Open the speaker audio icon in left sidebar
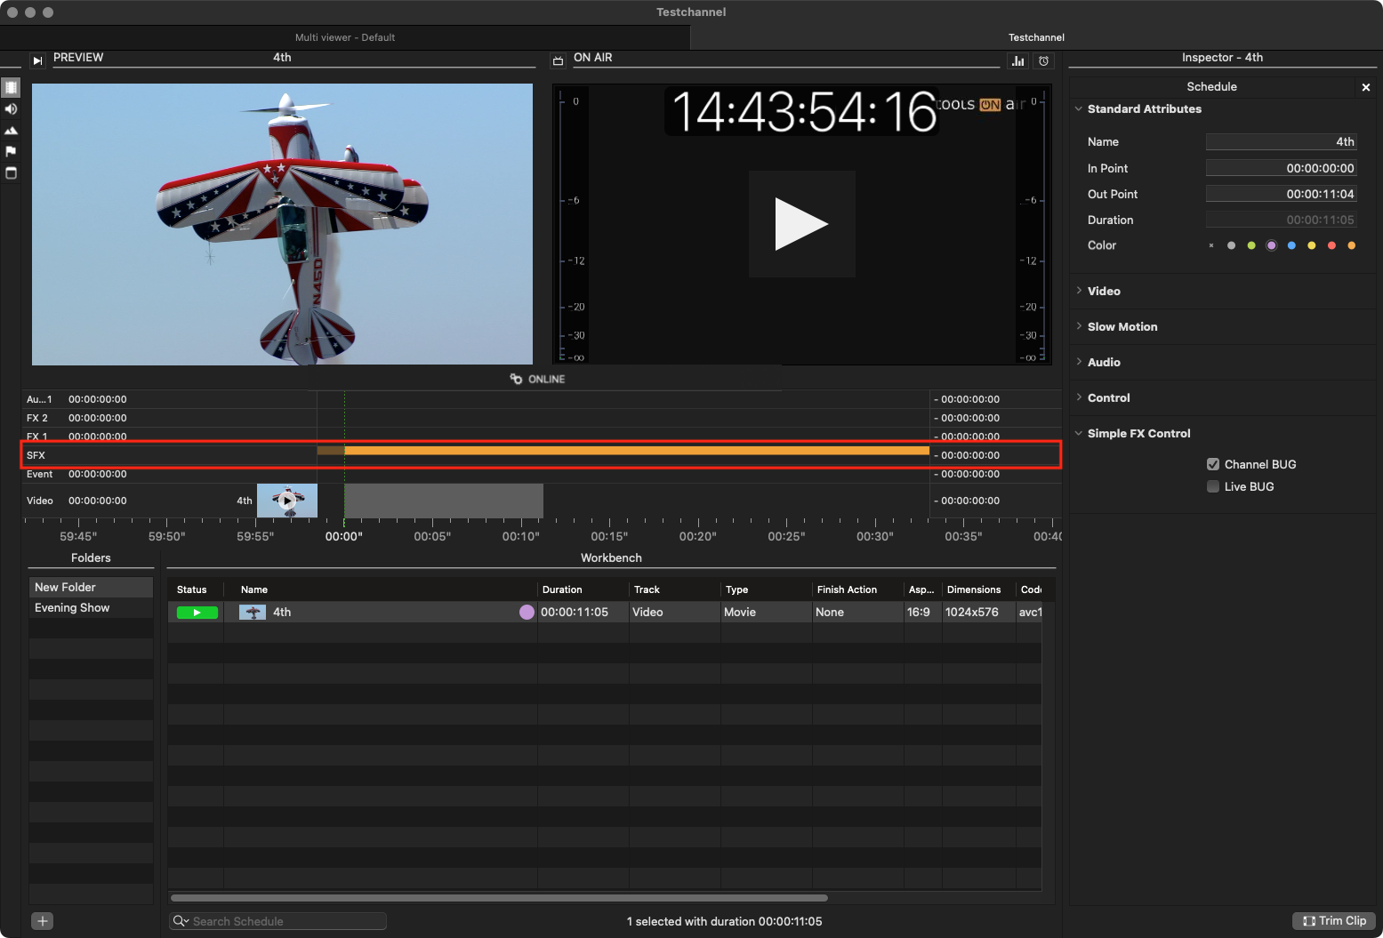This screenshot has height=938, width=1383. click(x=11, y=108)
